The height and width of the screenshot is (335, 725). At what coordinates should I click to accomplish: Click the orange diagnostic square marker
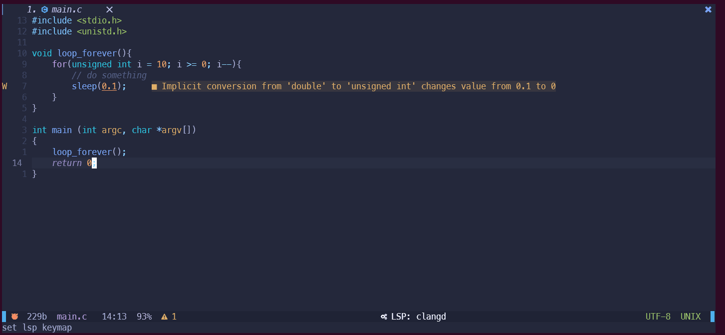pyautogui.click(x=154, y=87)
